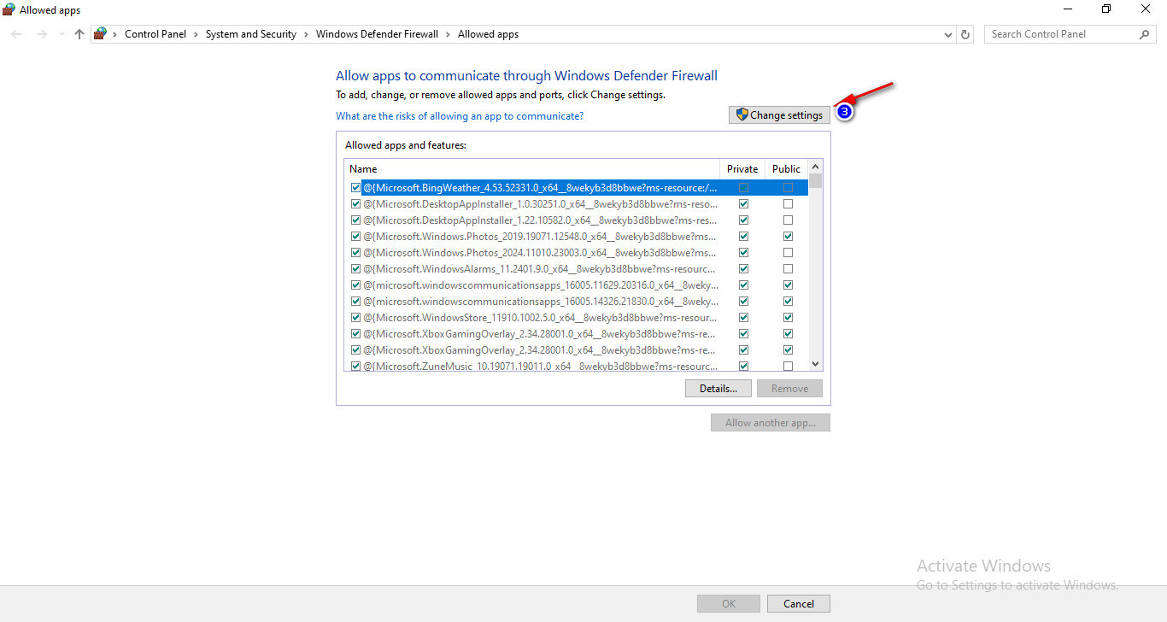
Task: Select the Microsoft.BingWeather_4.53.52331.0 row
Action: click(x=577, y=187)
